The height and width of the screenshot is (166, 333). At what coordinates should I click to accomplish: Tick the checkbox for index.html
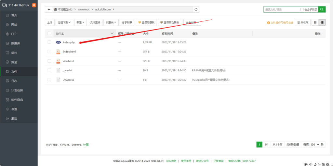tap(49, 52)
